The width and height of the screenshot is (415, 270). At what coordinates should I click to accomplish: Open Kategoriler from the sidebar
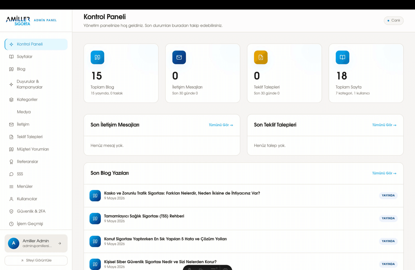coord(36,100)
